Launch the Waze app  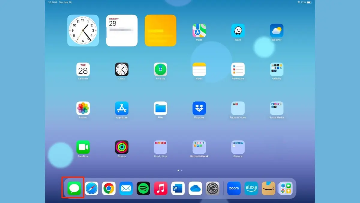(x=238, y=31)
